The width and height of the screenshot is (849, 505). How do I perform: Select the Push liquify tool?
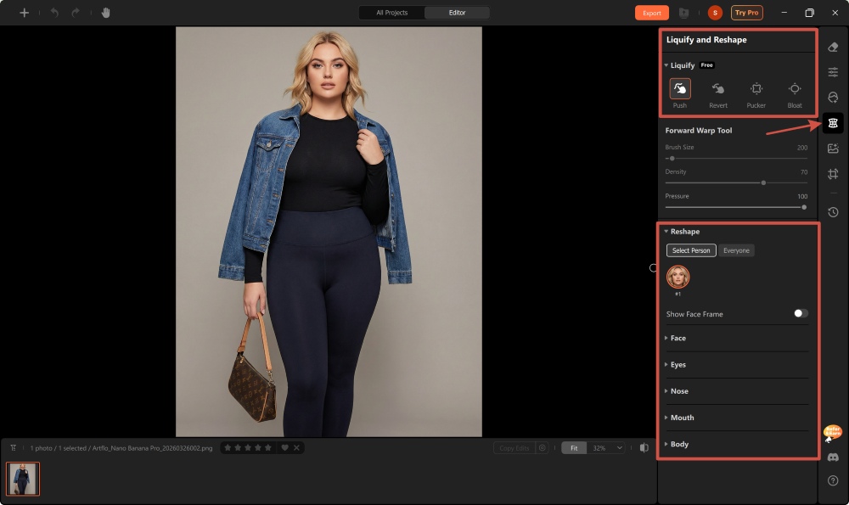coord(679,89)
